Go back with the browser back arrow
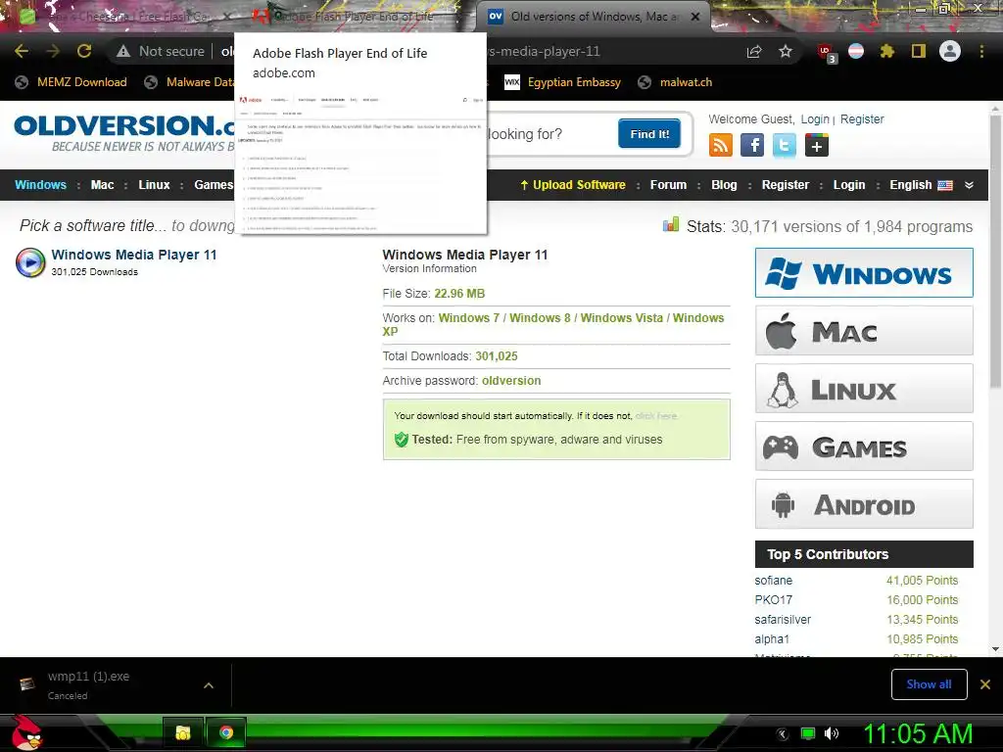The image size is (1003, 752). tap(22, 51)
